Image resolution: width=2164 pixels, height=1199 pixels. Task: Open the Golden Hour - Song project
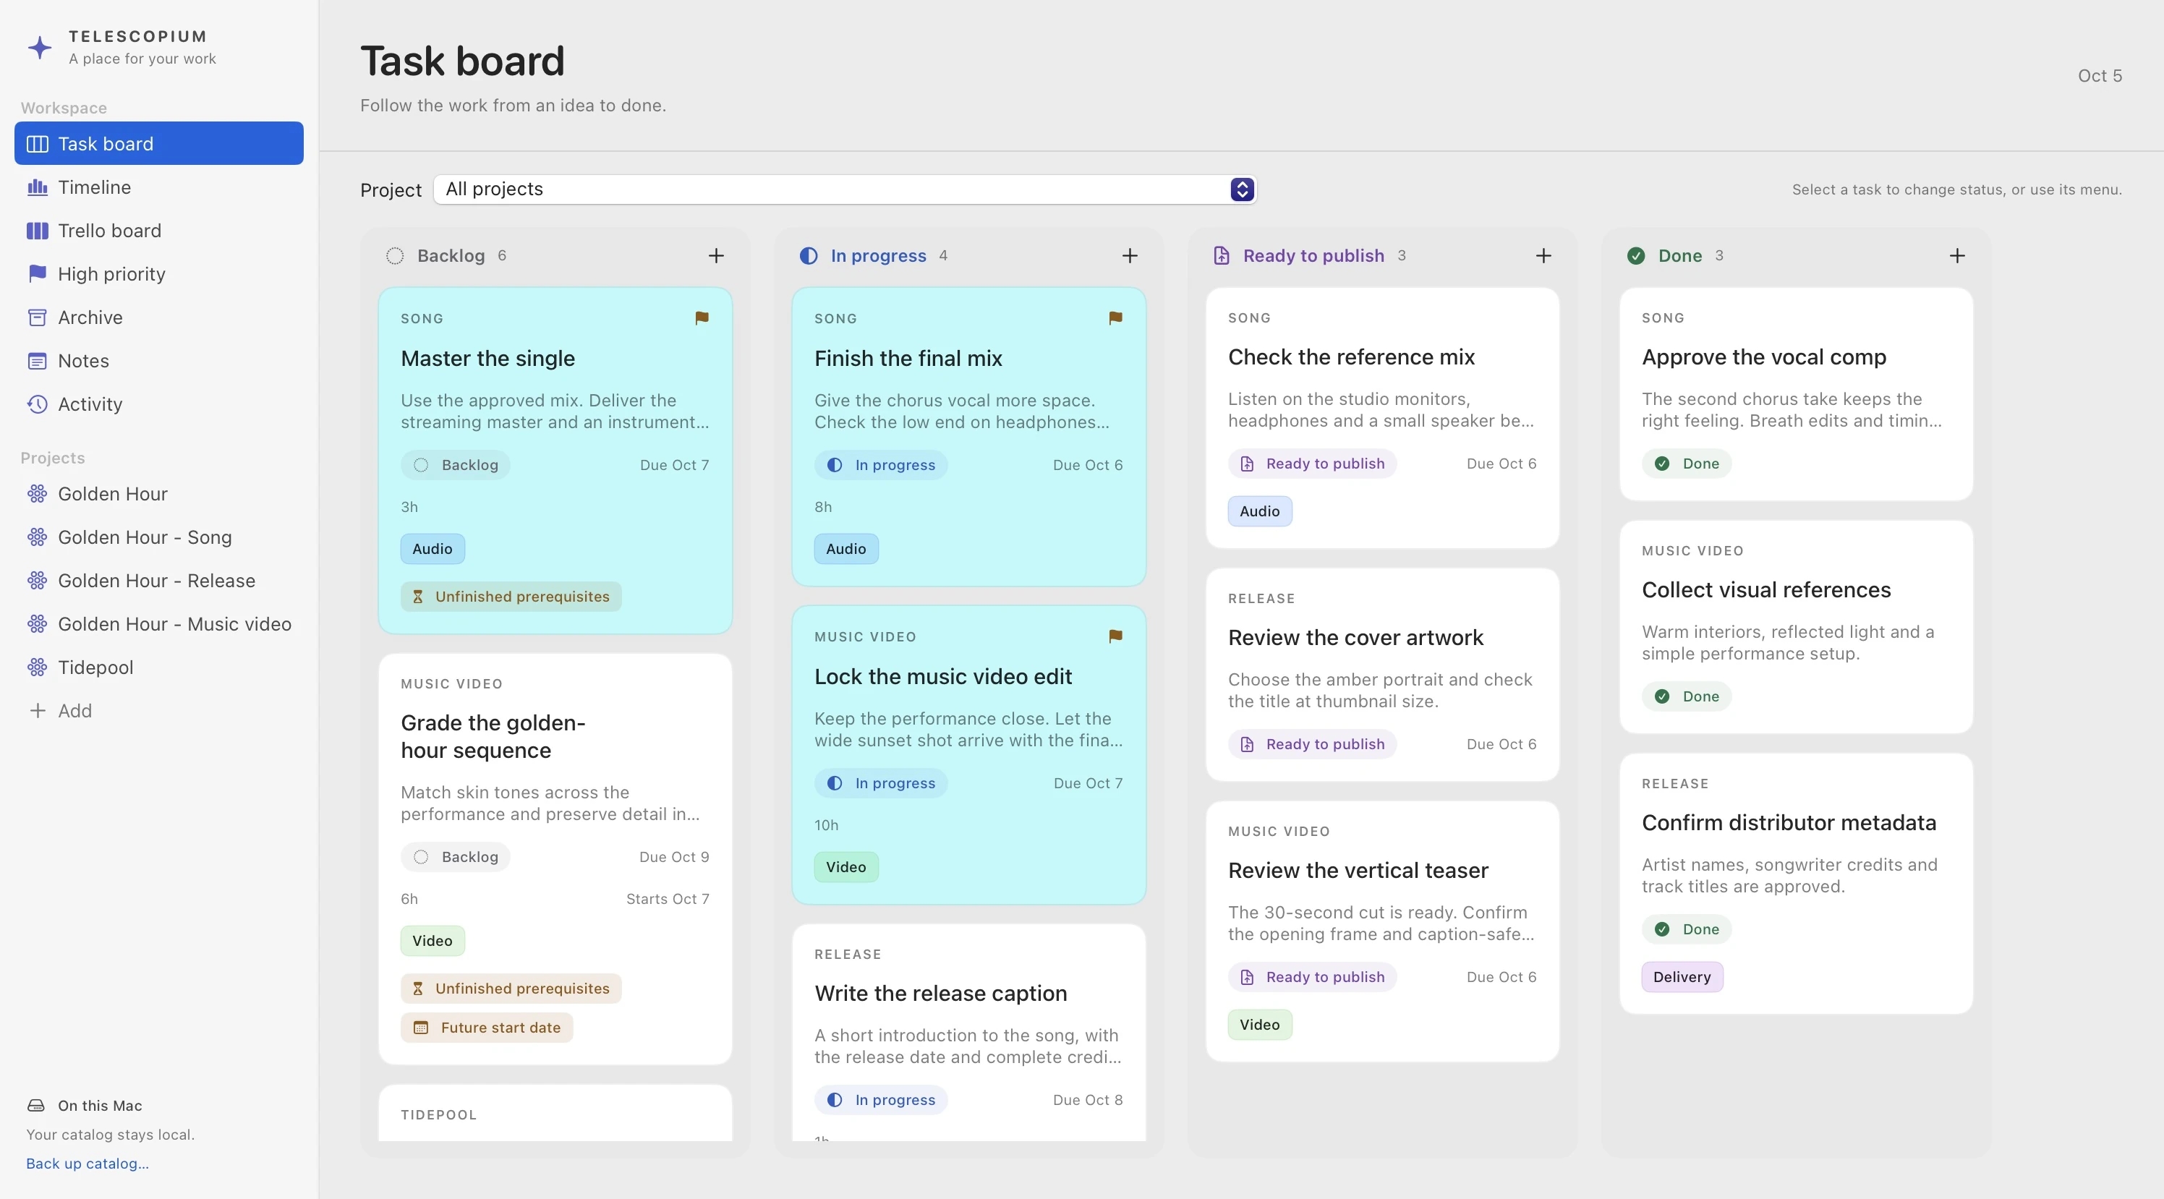[x=159, y=537]
